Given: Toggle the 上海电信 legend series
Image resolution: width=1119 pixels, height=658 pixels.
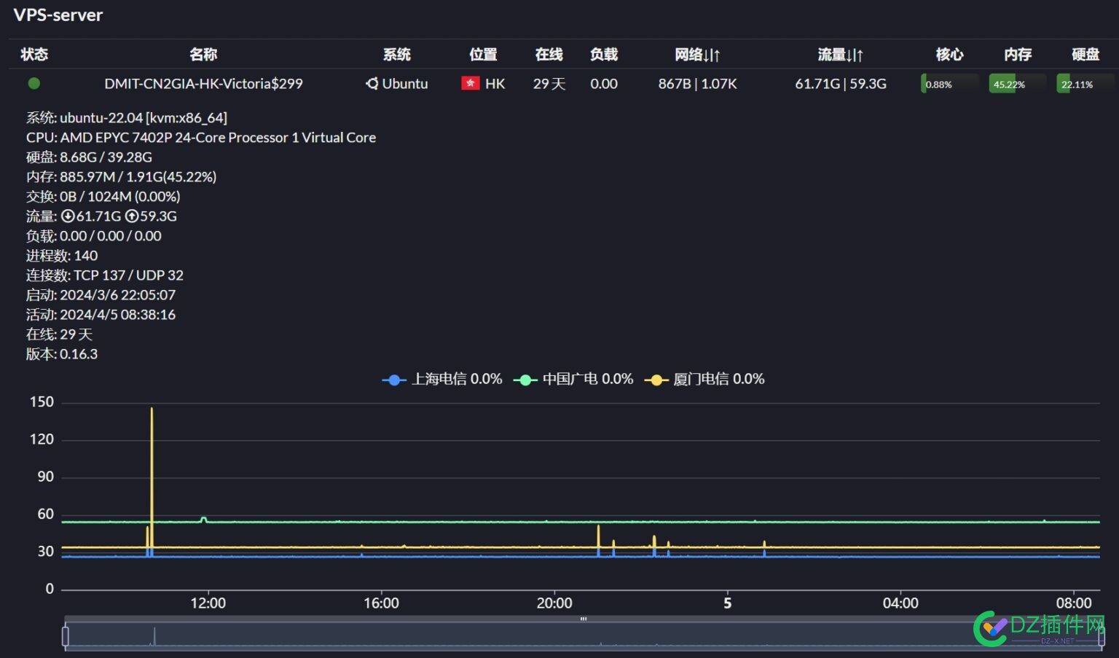Looking at the screenshot, I should click(442, 379).
